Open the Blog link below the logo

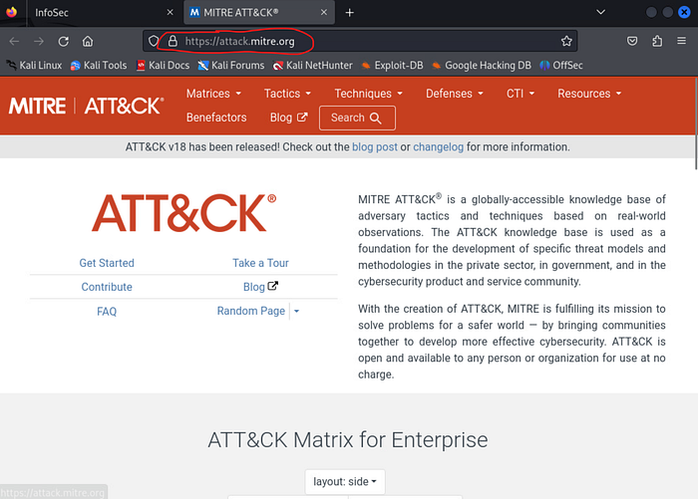pyautogui.click(x=260, y=287)
